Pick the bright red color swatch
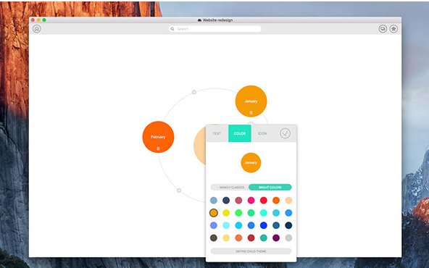Viewport: 429px width, 268px height. click(x=264, y=200)
